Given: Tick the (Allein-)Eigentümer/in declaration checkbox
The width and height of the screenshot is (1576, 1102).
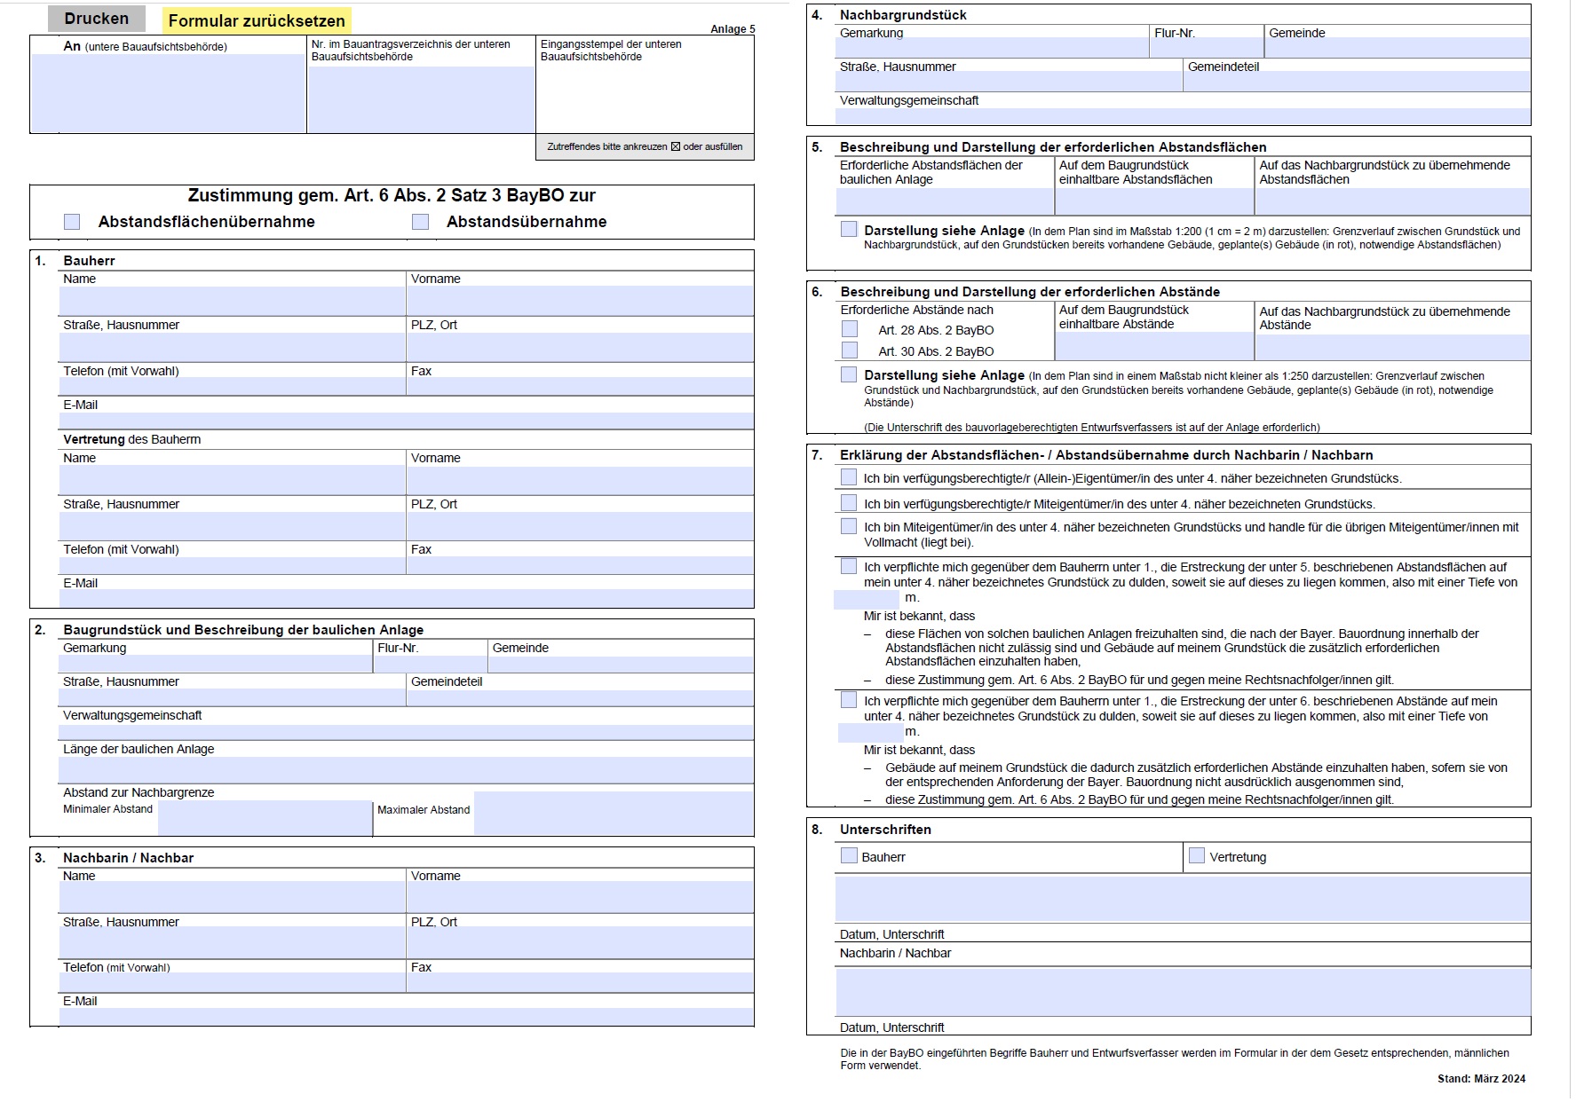Looking at the screenshot, I should point(850,477).
